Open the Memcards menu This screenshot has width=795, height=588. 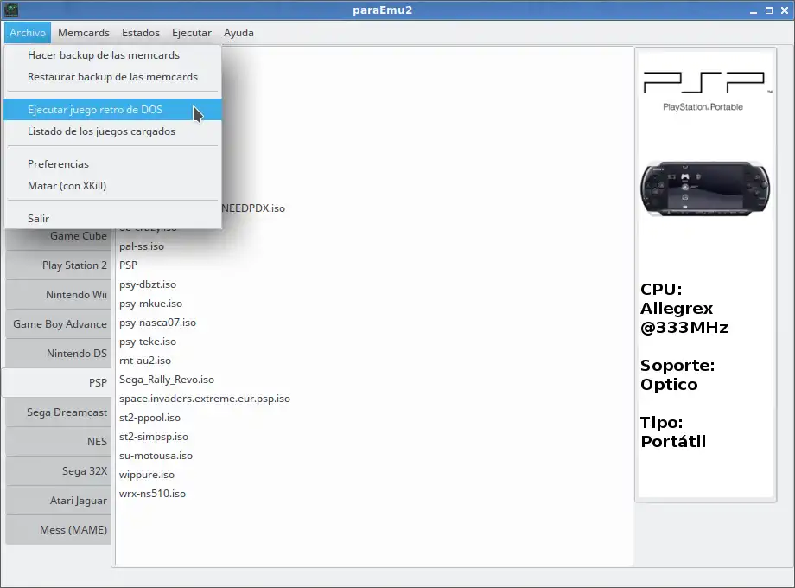[84, 33]
